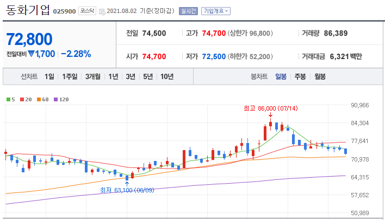
Task: Click the purple 120-day moving average swatch
Action: tap(55, 99)
